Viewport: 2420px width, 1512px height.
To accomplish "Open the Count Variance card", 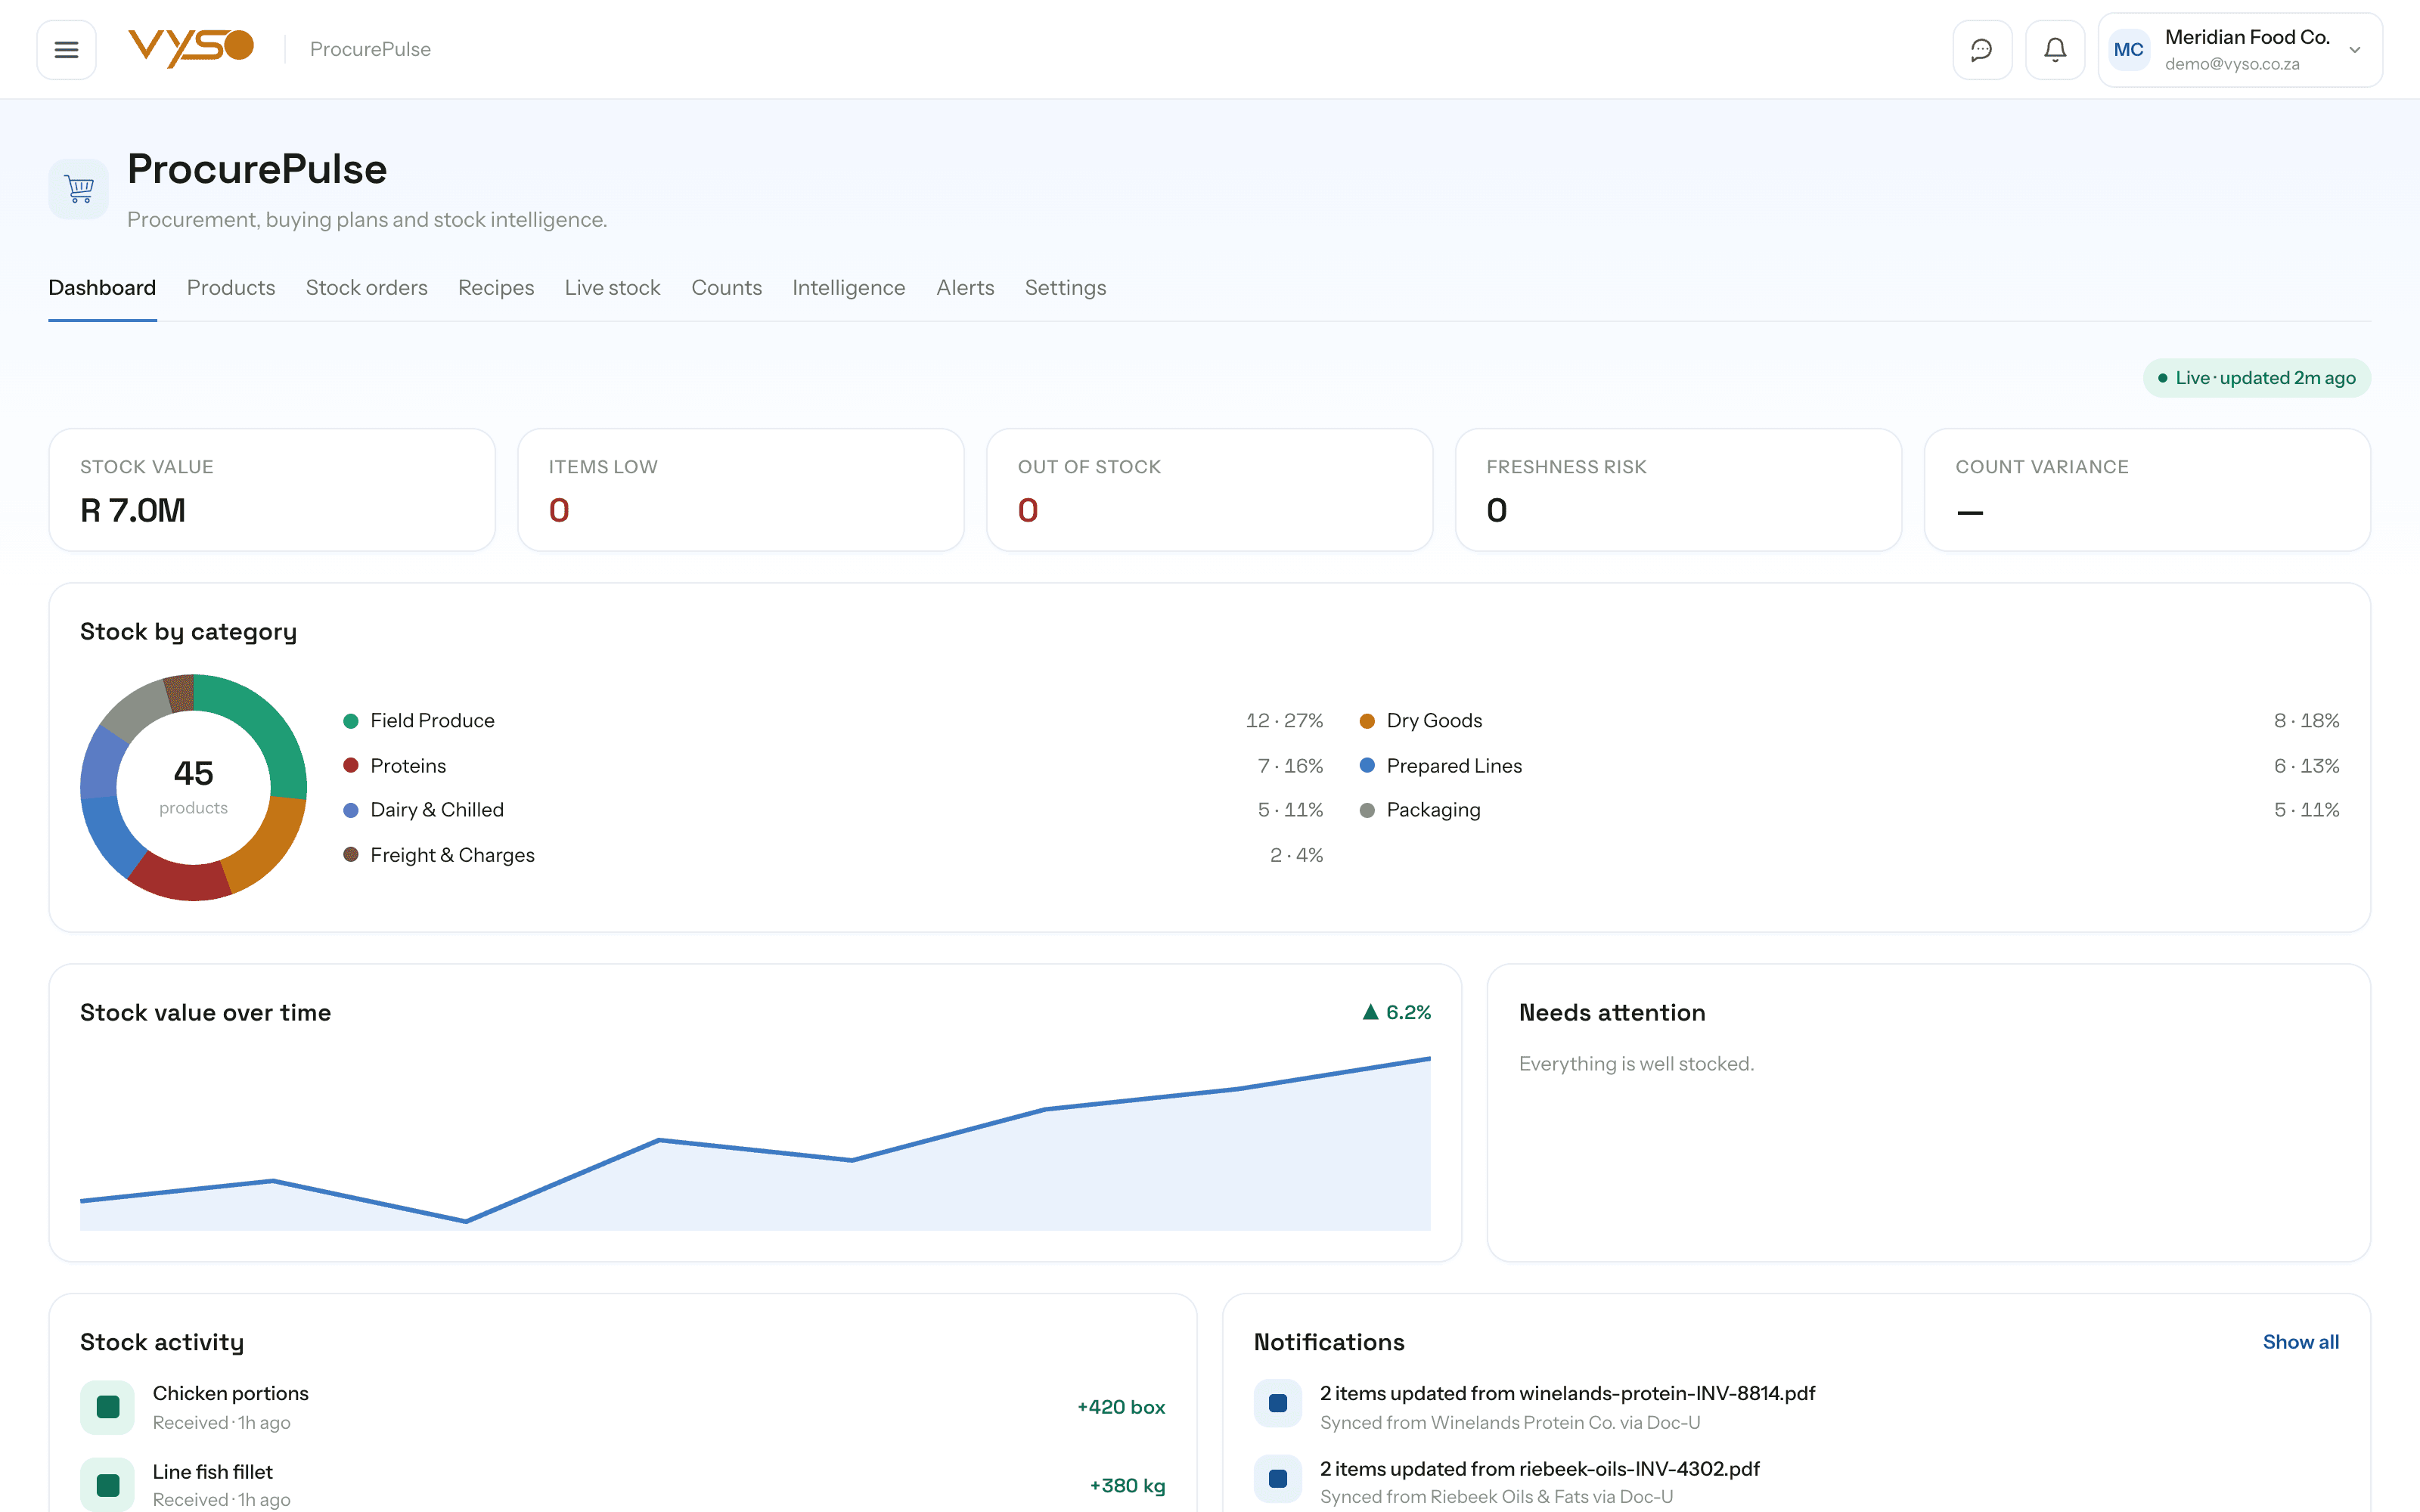I will [x=2147, y=490].
